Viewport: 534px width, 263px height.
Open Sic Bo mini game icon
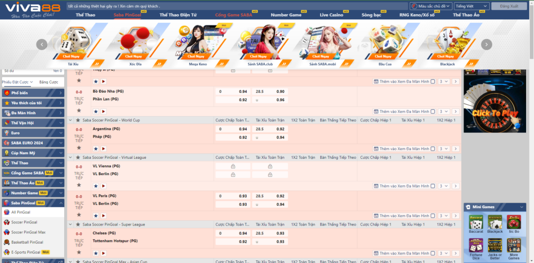[x=514, y=224]
